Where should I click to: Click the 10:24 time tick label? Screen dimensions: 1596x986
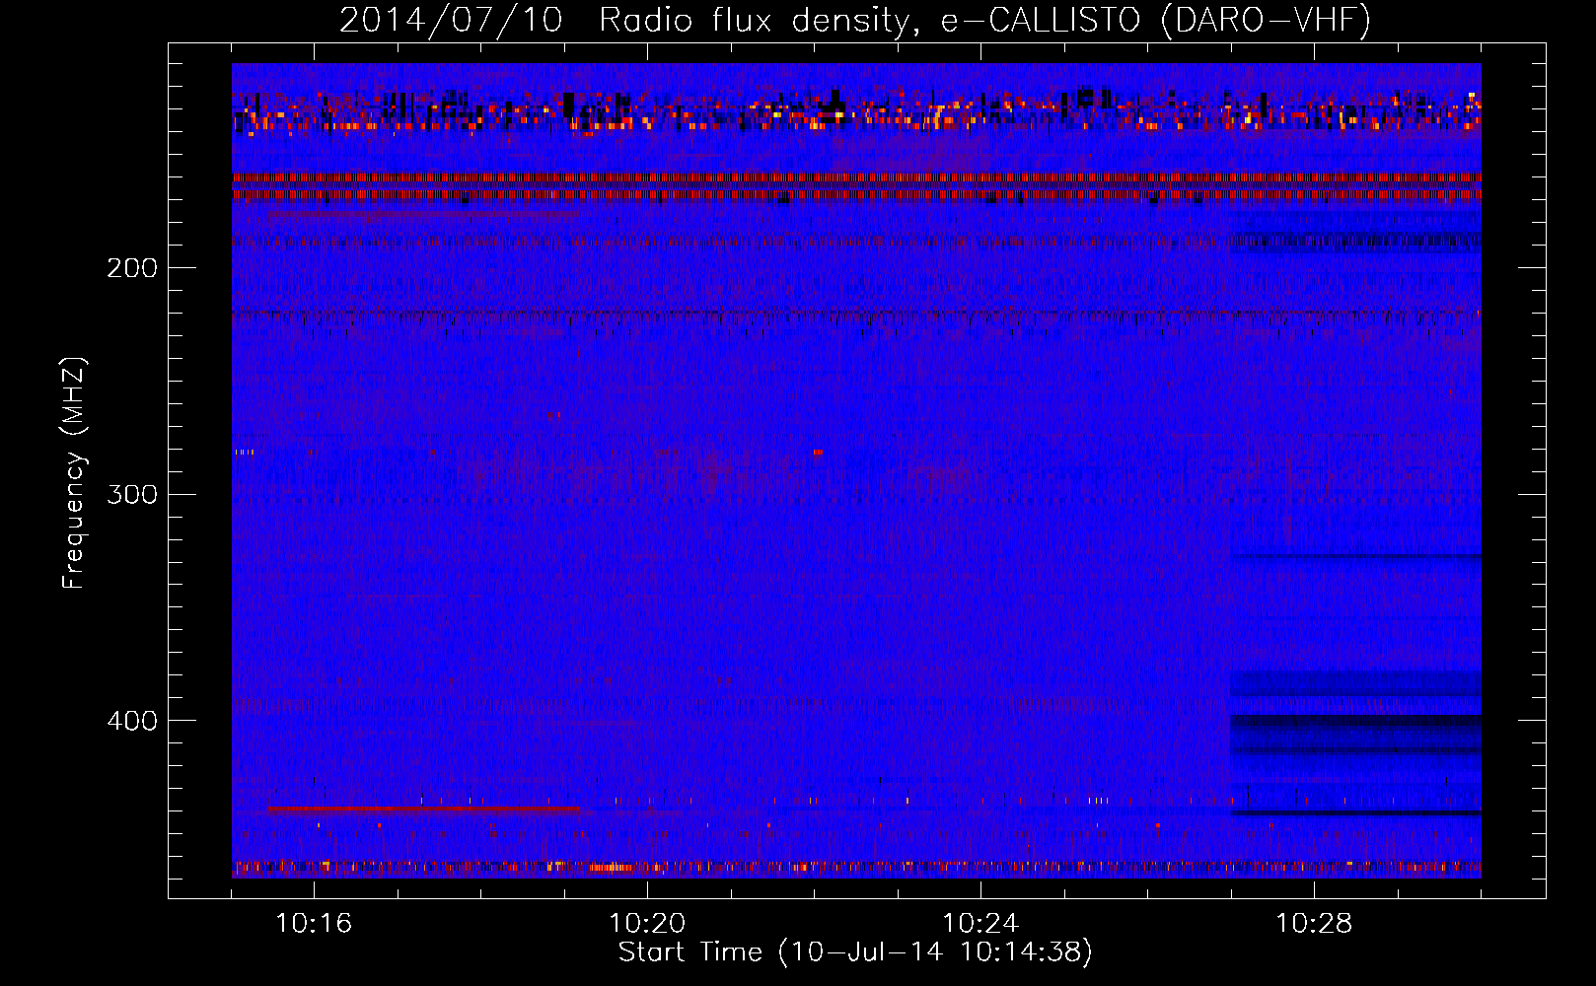(x=980, y=923)
